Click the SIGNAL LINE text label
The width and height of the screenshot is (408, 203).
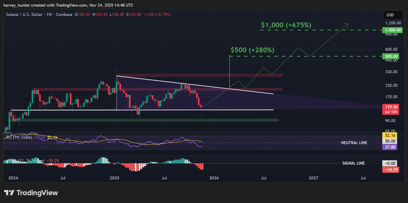click(x=354, y=163)
